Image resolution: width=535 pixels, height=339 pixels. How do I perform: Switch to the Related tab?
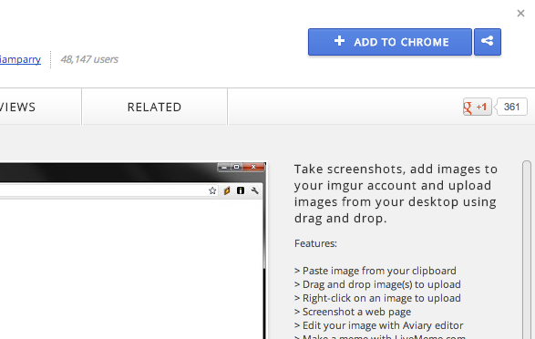(154, 107)
